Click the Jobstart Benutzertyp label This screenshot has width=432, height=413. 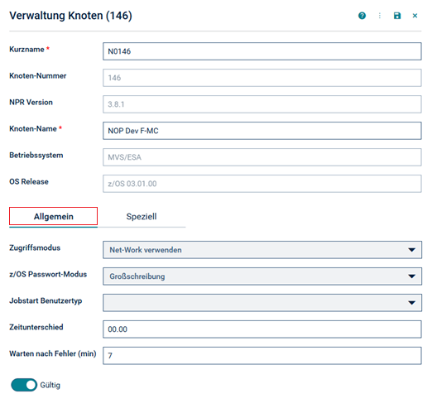pyautogui.click(x=46, y=301)
